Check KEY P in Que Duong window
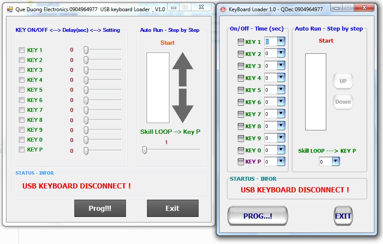Viewport: 383px width, 244px height. click(x=22, y=149)
